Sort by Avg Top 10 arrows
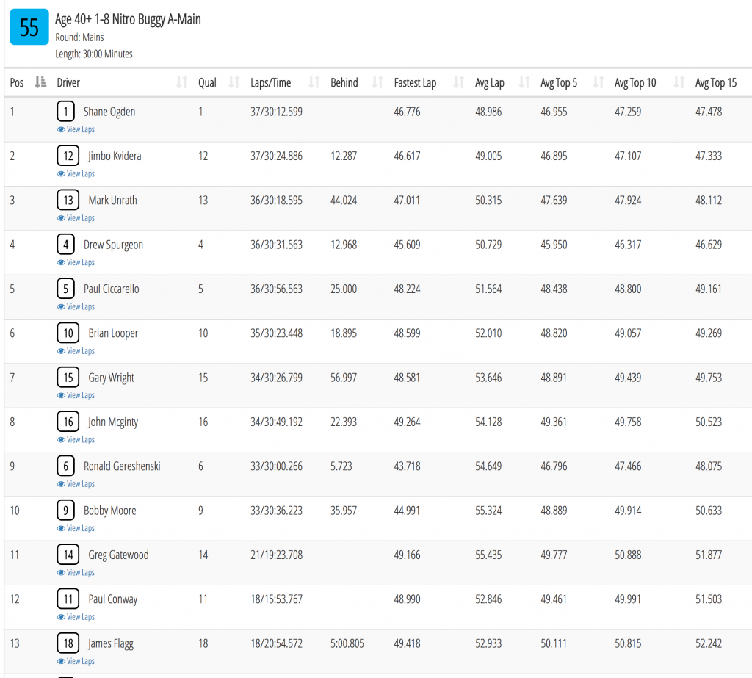 679,82
